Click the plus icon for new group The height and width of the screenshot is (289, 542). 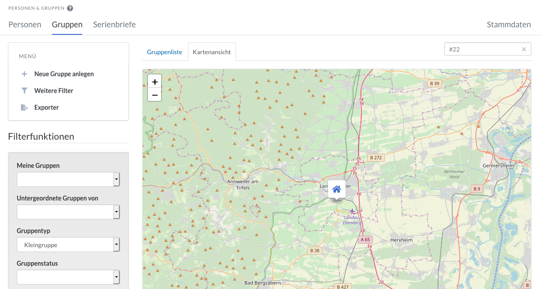24,74
